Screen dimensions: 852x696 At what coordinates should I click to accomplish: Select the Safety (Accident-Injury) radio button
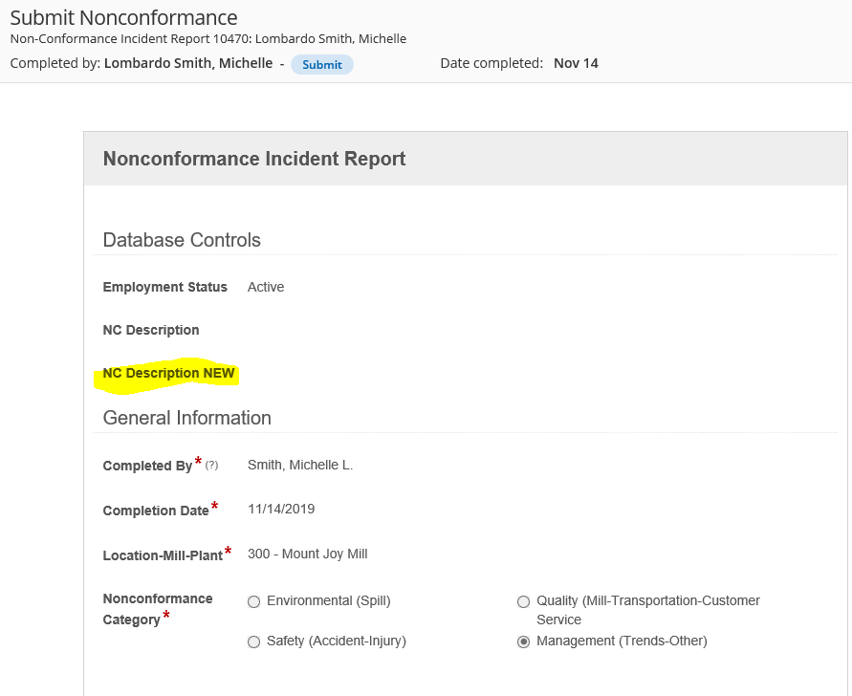pyautogui.click(x=253, y=642)
